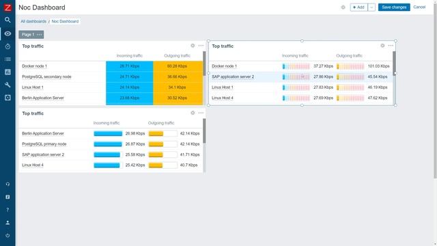Click the Sign out power icon
Image resolution: width=437 pixels, height=246 pixels.
8,235
